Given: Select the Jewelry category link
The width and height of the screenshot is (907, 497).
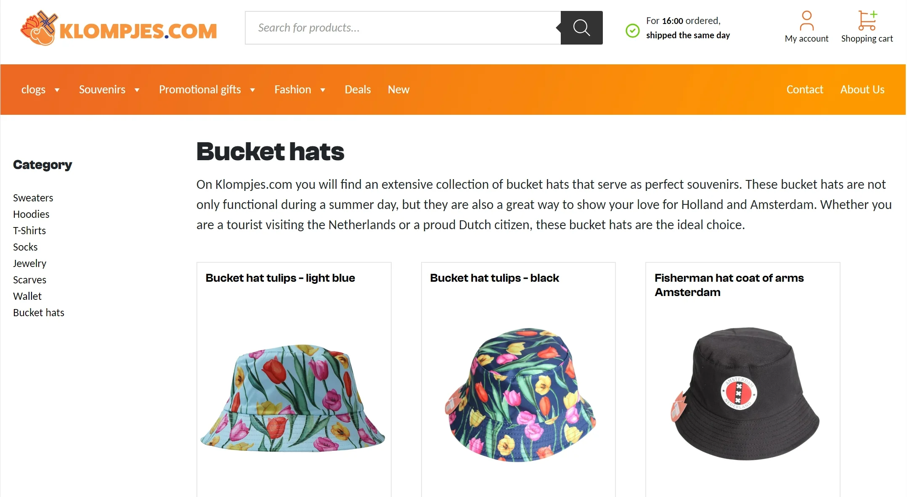Looking at the screenshot, I should click(29, 264).
